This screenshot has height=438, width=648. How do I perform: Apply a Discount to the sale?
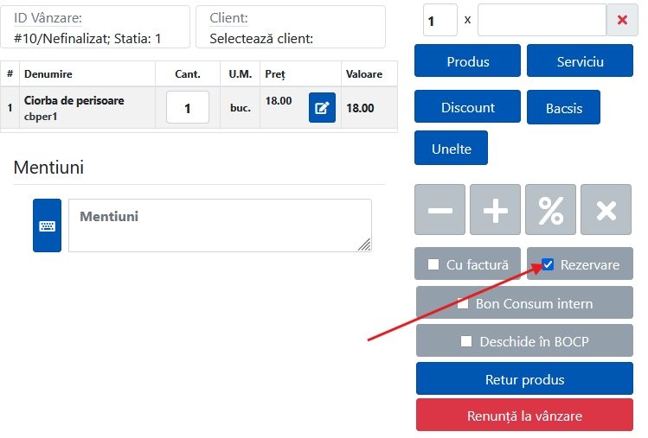coord(467,107)
